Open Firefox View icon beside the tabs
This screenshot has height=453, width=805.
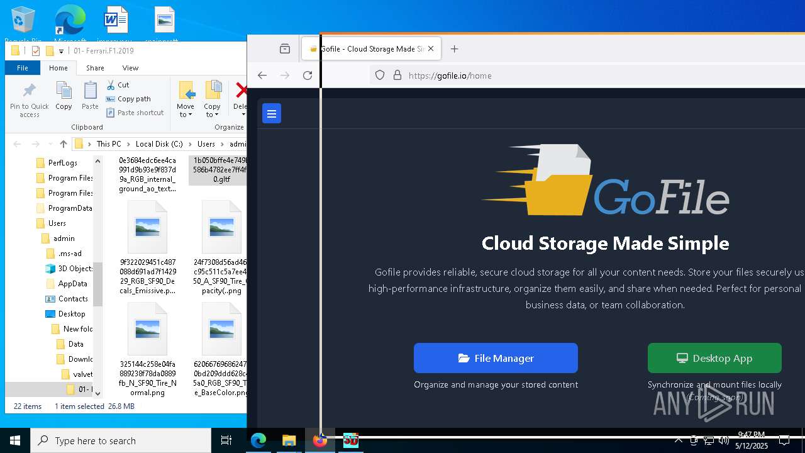point(285,49)
